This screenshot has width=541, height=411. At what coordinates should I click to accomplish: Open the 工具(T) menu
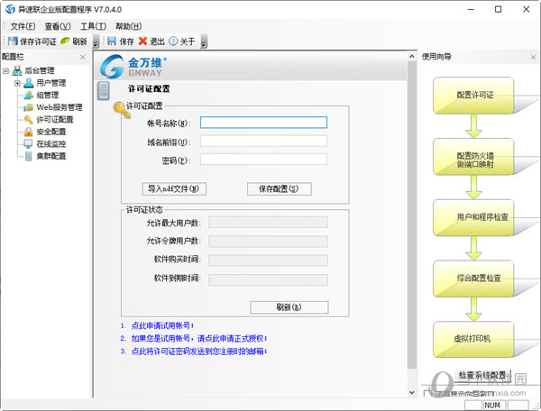pyautogui.click(x=93, y=26)
